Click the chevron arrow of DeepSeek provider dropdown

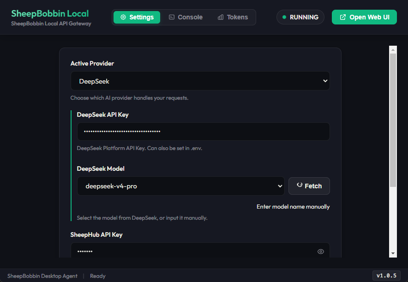click(x=325, y=81)
